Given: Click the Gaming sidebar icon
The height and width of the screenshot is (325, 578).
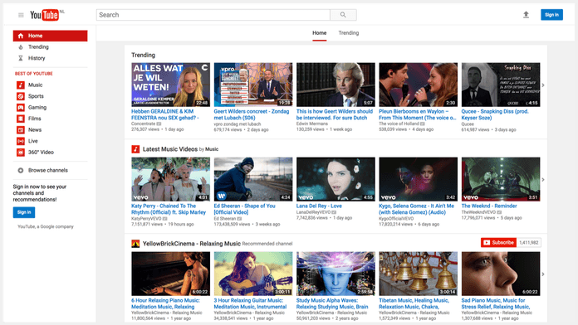Looking at the screenshot, I should click(21, 108).
